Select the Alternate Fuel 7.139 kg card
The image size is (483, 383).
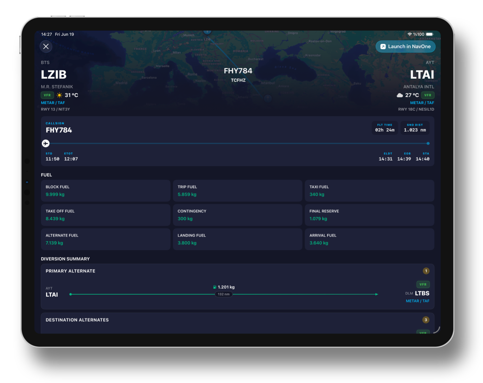click(x=106, y=239)
